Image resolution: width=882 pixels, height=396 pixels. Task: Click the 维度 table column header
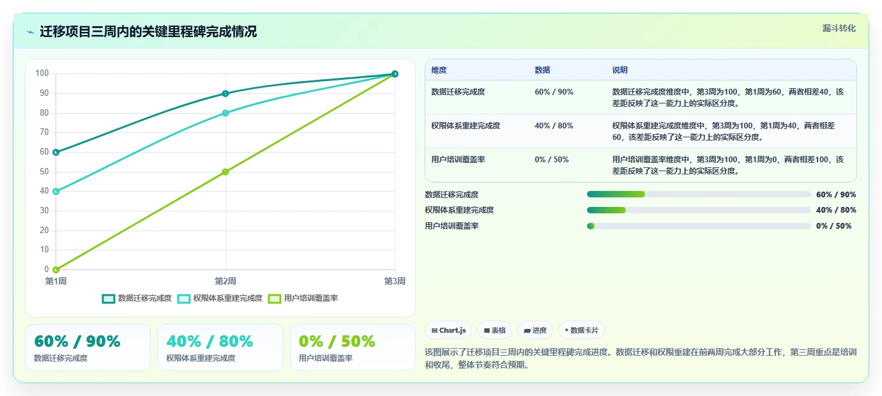coord(439,70)
